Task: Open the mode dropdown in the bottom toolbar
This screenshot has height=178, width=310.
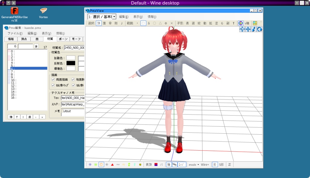Action: (x=193, y=164)
